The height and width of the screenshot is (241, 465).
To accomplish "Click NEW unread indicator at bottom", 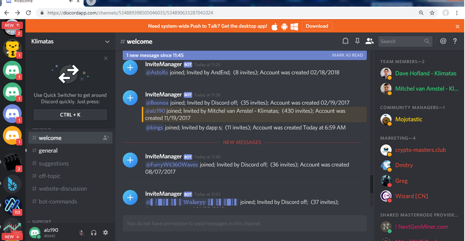I will (x=12, y=237).
